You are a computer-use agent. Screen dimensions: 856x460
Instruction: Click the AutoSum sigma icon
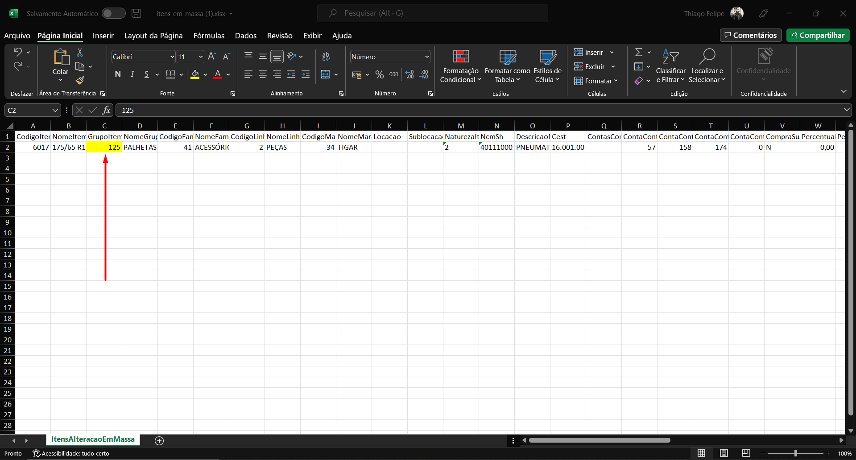639,52
